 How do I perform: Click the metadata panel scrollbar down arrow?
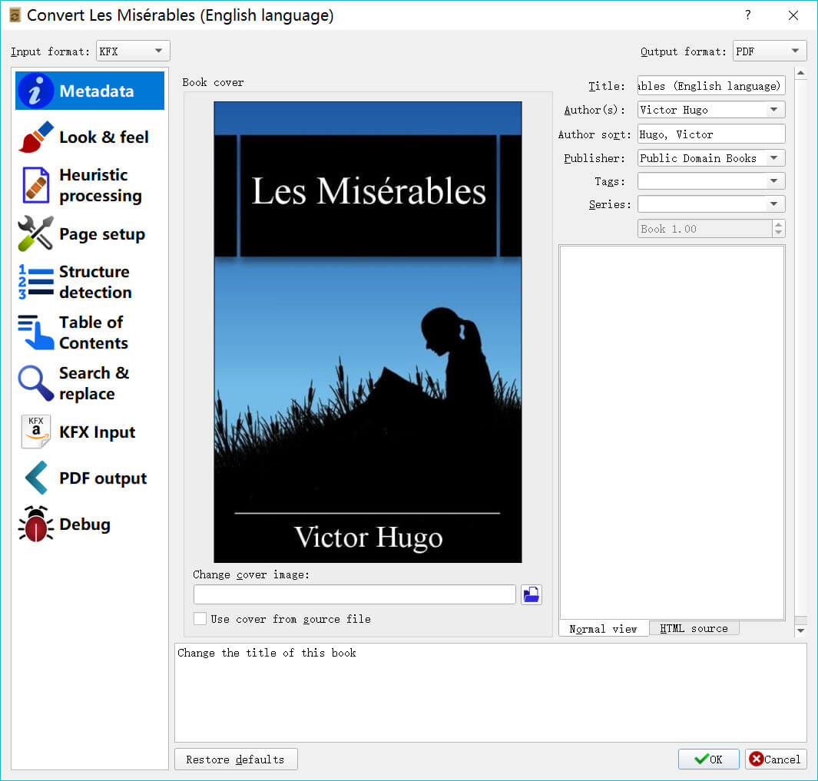pyautogui.click(x=801, y=630)
